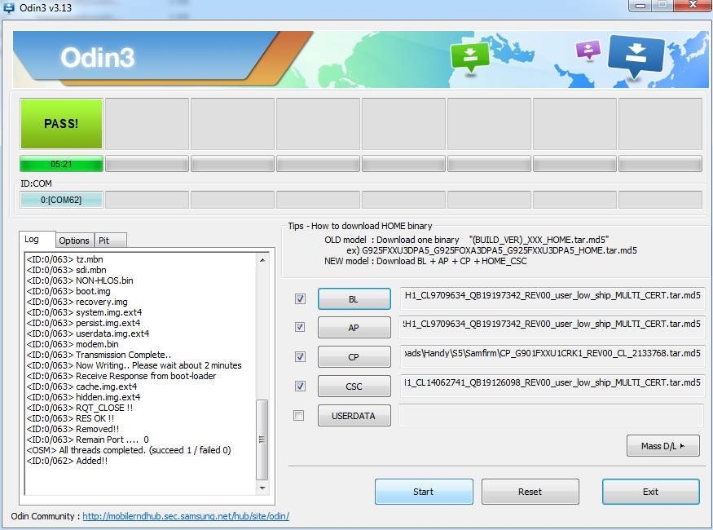This screenshot has width=713, height=530.
Task: Click the 'Now Writing..' log line
Action: click(x=134, y=365)
